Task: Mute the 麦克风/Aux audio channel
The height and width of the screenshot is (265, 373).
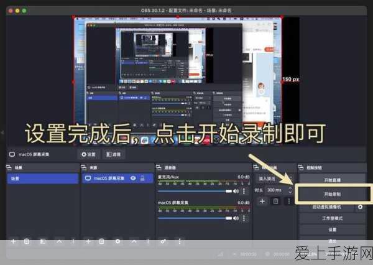Action: coord(236,191)
